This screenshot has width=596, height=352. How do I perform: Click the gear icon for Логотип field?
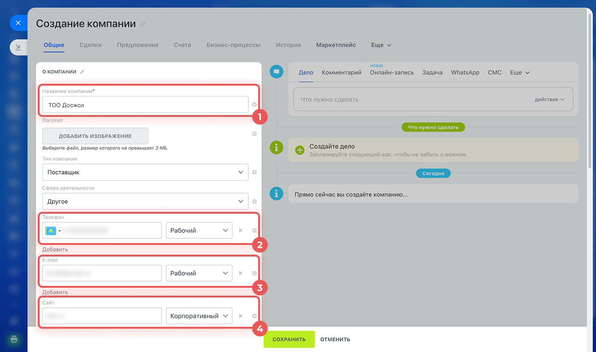pyautogui.click(x=254, y=134)
